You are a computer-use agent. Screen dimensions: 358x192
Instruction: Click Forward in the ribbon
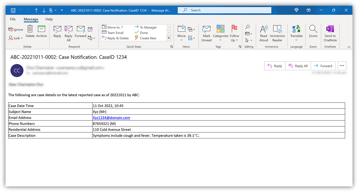click(81, 32)
